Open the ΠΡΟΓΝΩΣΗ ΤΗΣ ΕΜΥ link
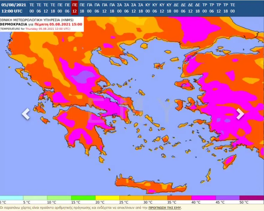The height and width of the screenshot is (211, 264). (165, 208)
